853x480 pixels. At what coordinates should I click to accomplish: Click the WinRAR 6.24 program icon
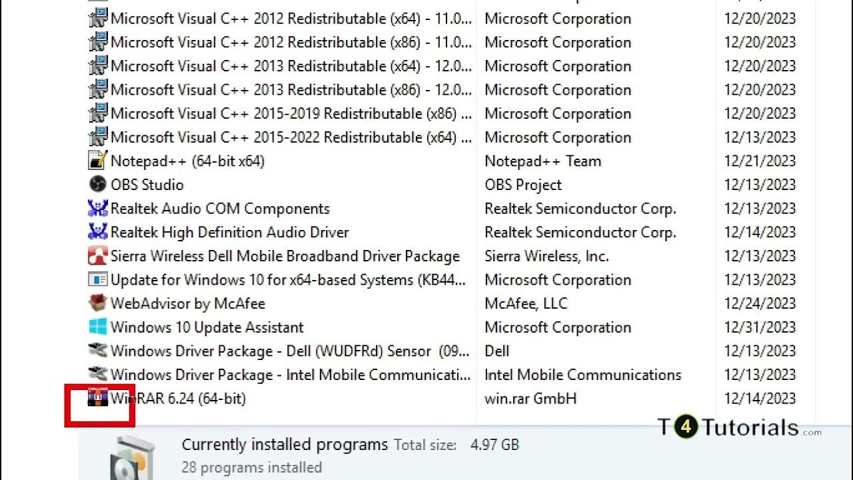click(x=98, y=399)
